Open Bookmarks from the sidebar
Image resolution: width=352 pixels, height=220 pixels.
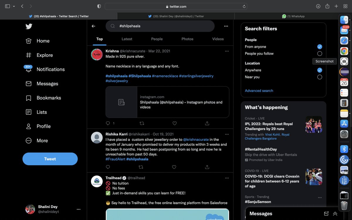tap(43, 98)
